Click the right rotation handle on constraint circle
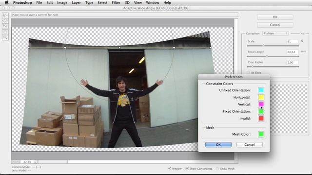 174,48
